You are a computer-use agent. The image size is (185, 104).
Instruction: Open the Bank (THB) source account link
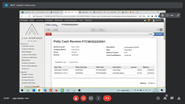(x=75, y=47)
